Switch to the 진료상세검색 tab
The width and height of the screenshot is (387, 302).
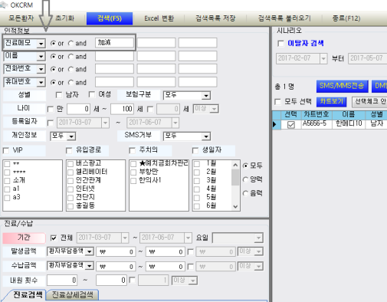tap(72, 295)
